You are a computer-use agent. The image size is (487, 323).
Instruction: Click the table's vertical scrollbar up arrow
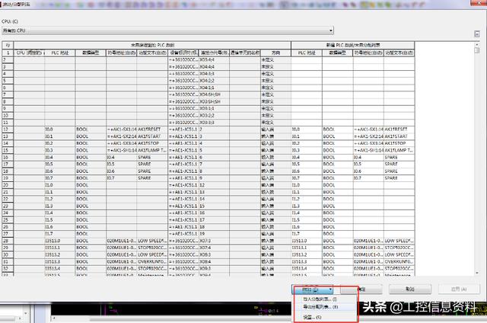click(477, 44)
